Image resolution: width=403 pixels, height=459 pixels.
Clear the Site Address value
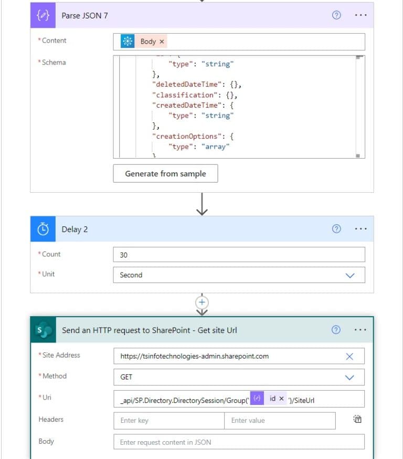pyautogui.click(x=349, y=356)
